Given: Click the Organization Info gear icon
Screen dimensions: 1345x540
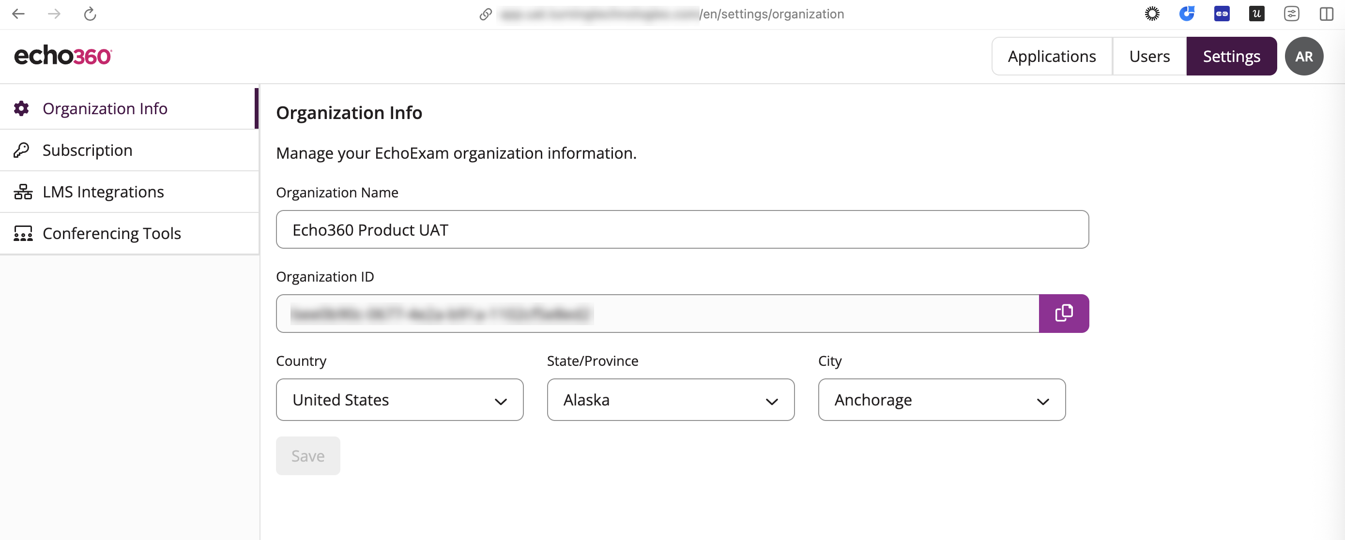Looking at the screenshot, I should [x=21, y=108].
